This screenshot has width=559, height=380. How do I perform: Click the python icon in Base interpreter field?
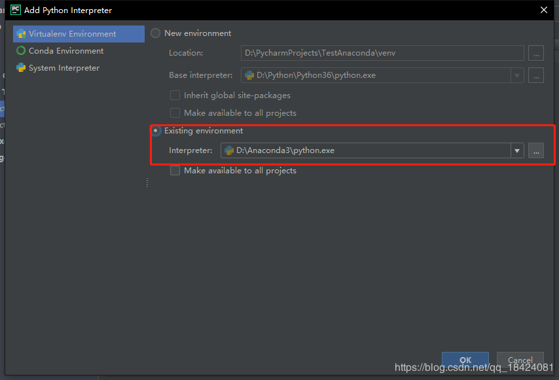pyautogui.click(x=249, y=75)
